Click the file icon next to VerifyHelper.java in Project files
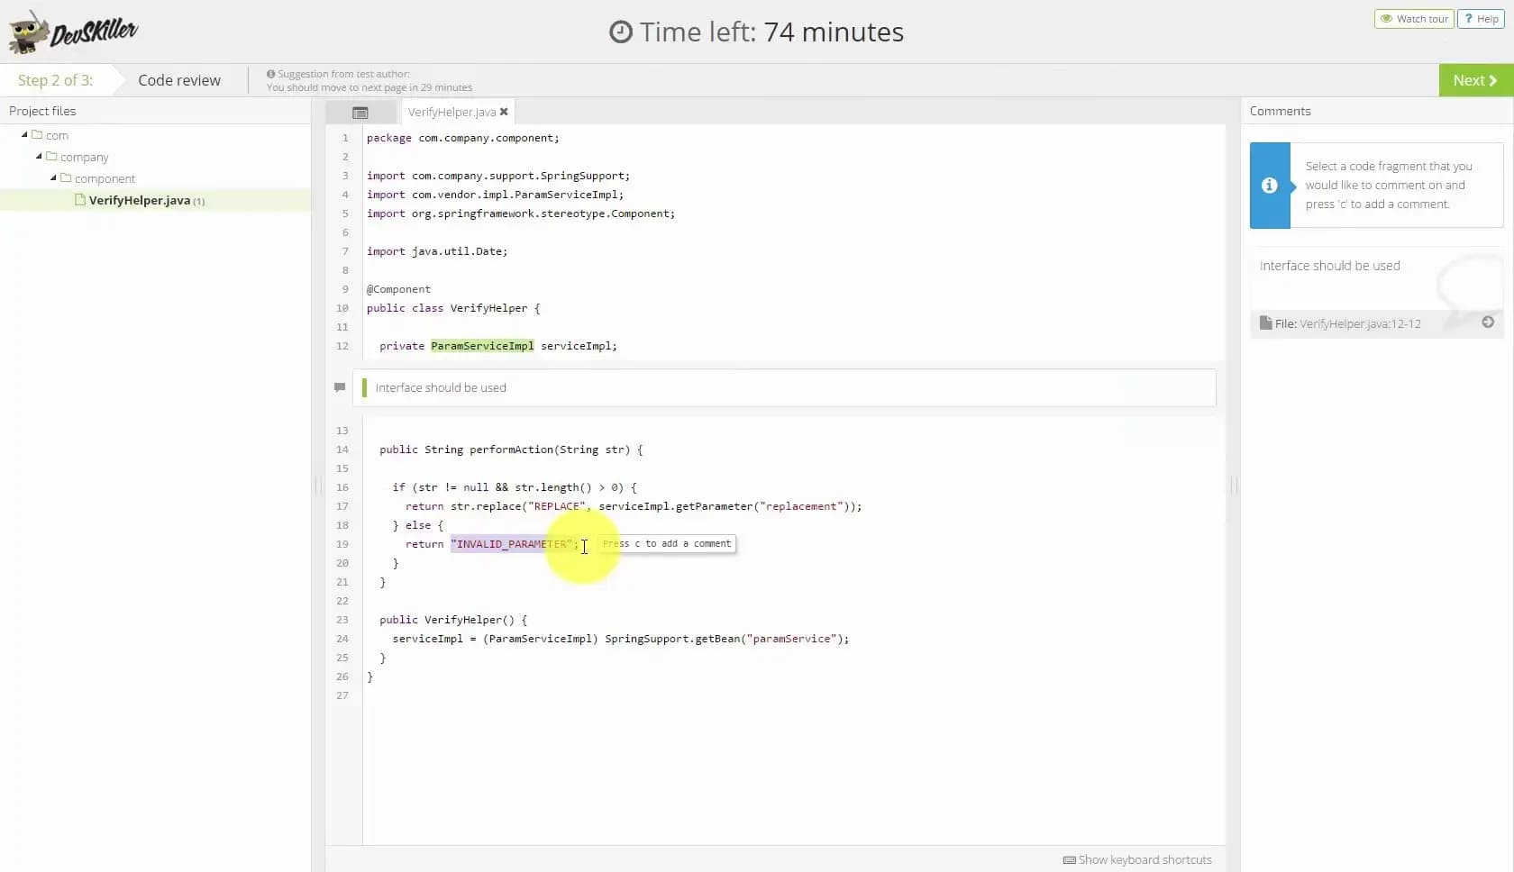Image resolution: width=1514 pixels, height=872 pixels. click(80, 200)
